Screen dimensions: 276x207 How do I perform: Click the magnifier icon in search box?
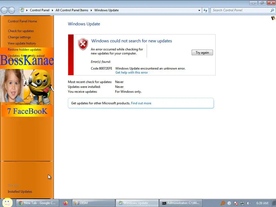point(272,10)
